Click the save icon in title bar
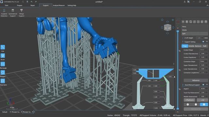209x117 pixels. pyautogui.click(x=27, y=2)
